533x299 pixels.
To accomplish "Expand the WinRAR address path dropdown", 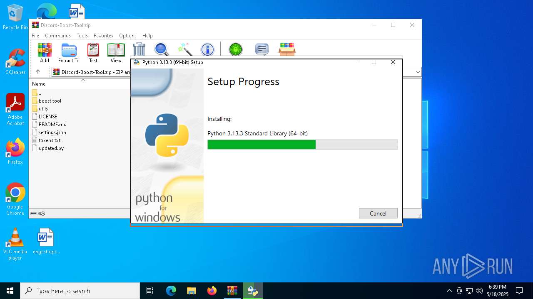I will [x=418, y=72].
